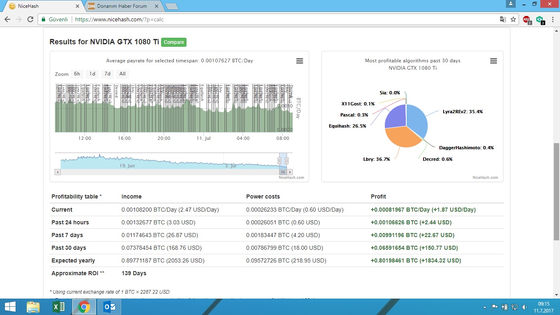560x315 pixels.
Task: Go forward using the browser forward arrow
Action: coord(18,19)
